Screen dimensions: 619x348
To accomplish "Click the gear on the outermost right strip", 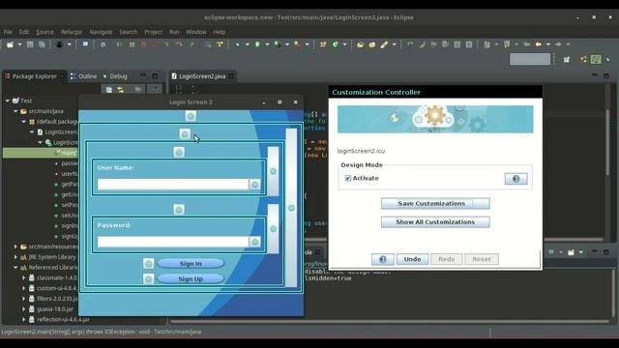I will [x=291, y=208].
